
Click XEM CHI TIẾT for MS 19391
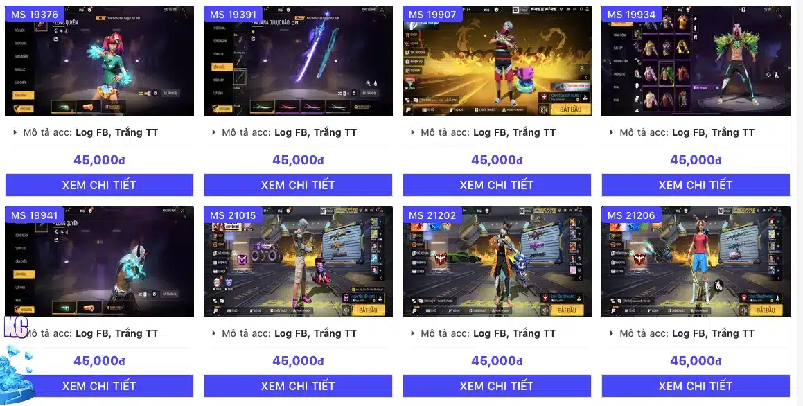point(298,185)
